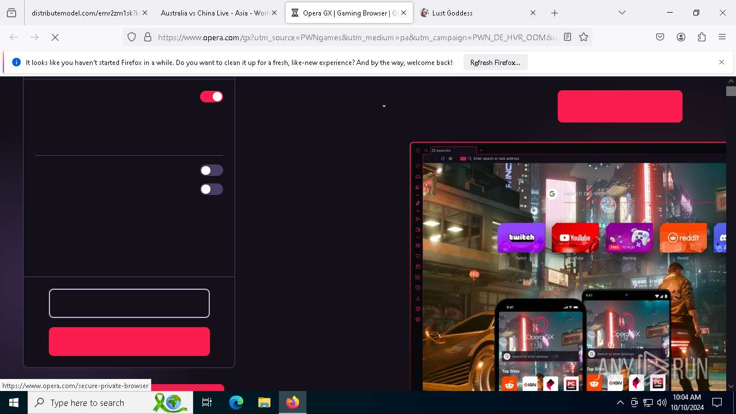This screenshot has width=736, height=414.
Task: Open the Firefox application menu
Action: tap(722, 37)
